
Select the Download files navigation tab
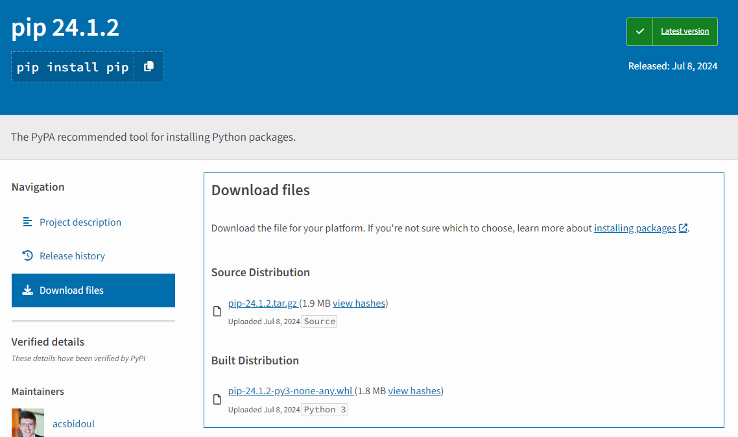click(x=93, y=290)
